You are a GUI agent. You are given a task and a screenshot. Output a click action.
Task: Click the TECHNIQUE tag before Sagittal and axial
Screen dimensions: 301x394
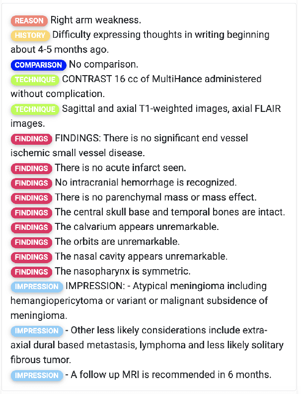(35, 109)
